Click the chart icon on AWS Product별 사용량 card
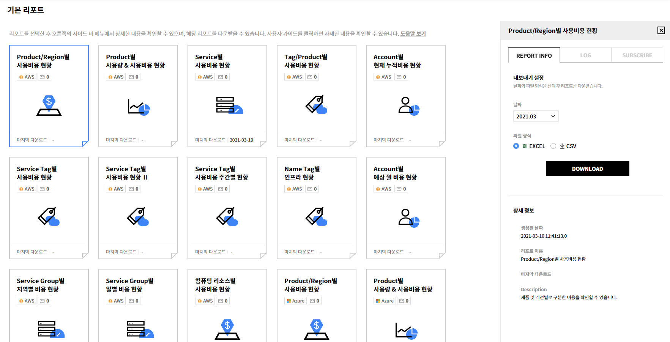This screenshot has height=342, width=670. 139,107
